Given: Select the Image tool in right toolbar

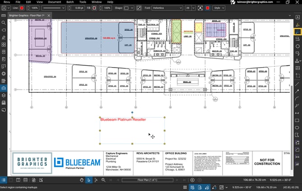Looking at the screenshot, I should pyautogui.click(x=297, y=68).
